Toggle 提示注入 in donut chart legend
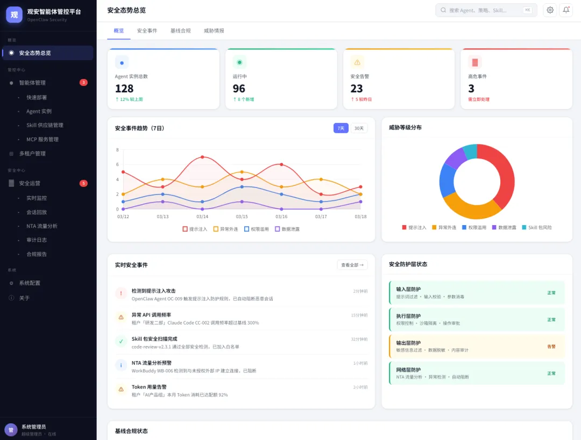 pos(414,228)
